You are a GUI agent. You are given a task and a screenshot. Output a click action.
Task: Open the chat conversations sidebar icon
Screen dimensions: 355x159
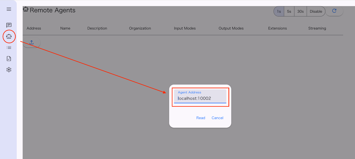coord(9,25)
